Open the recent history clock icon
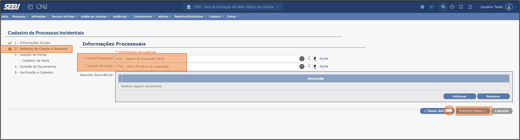The height and width of the screenshot is (140, 520). pyautogui.click(x=452, y=7)
